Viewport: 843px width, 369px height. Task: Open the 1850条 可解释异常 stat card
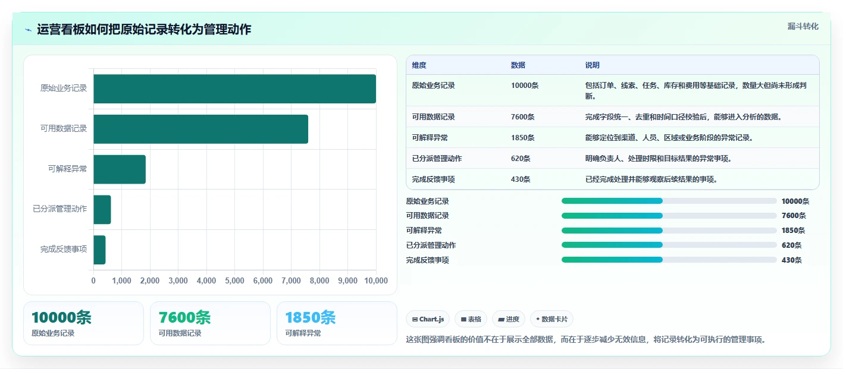pyautogui.click(x=337, y=323)
